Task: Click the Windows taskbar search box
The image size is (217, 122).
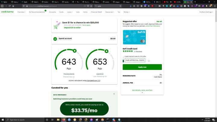Action: coord(25,120)
